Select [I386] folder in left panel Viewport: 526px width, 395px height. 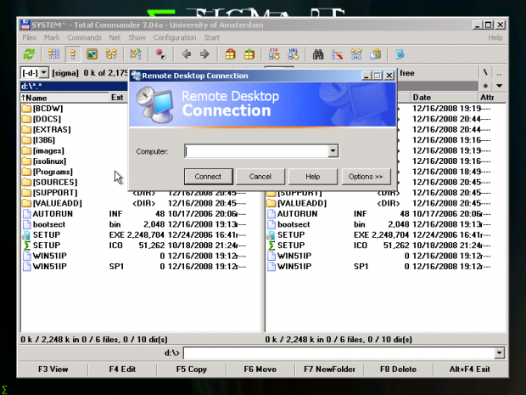44,140
